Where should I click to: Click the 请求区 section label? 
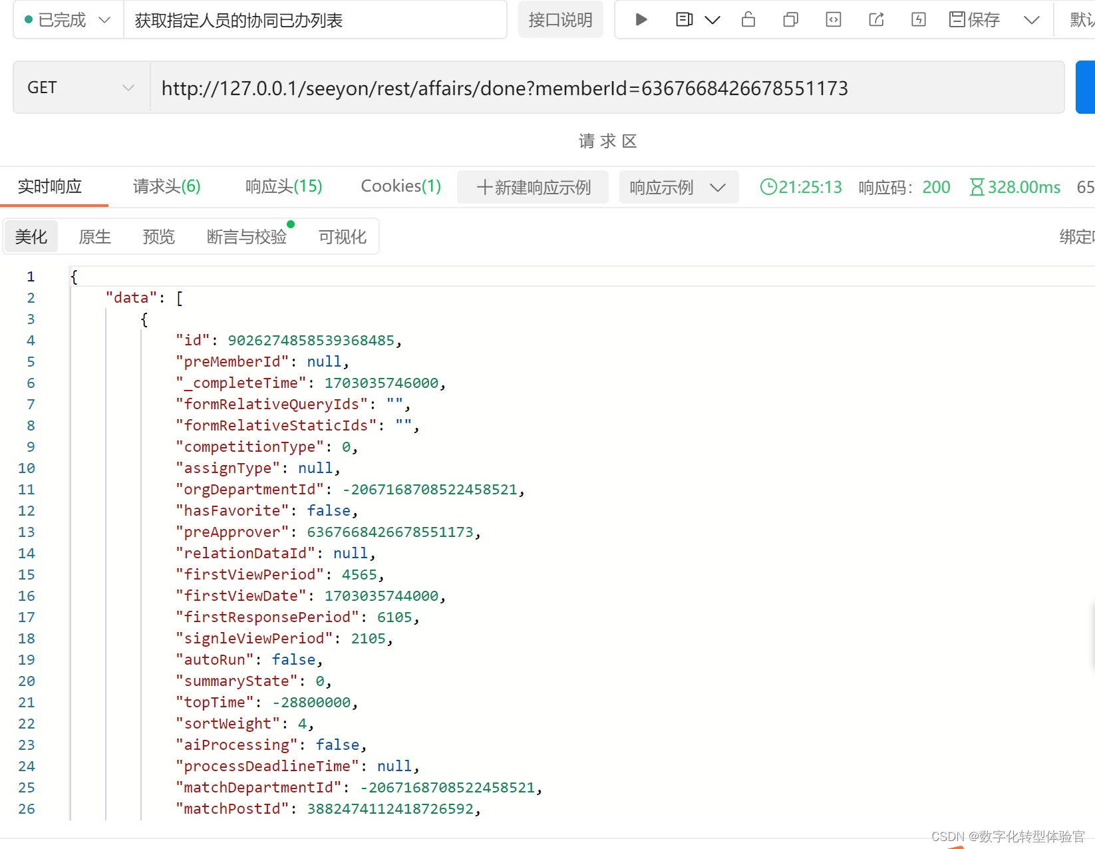point(607,141)
